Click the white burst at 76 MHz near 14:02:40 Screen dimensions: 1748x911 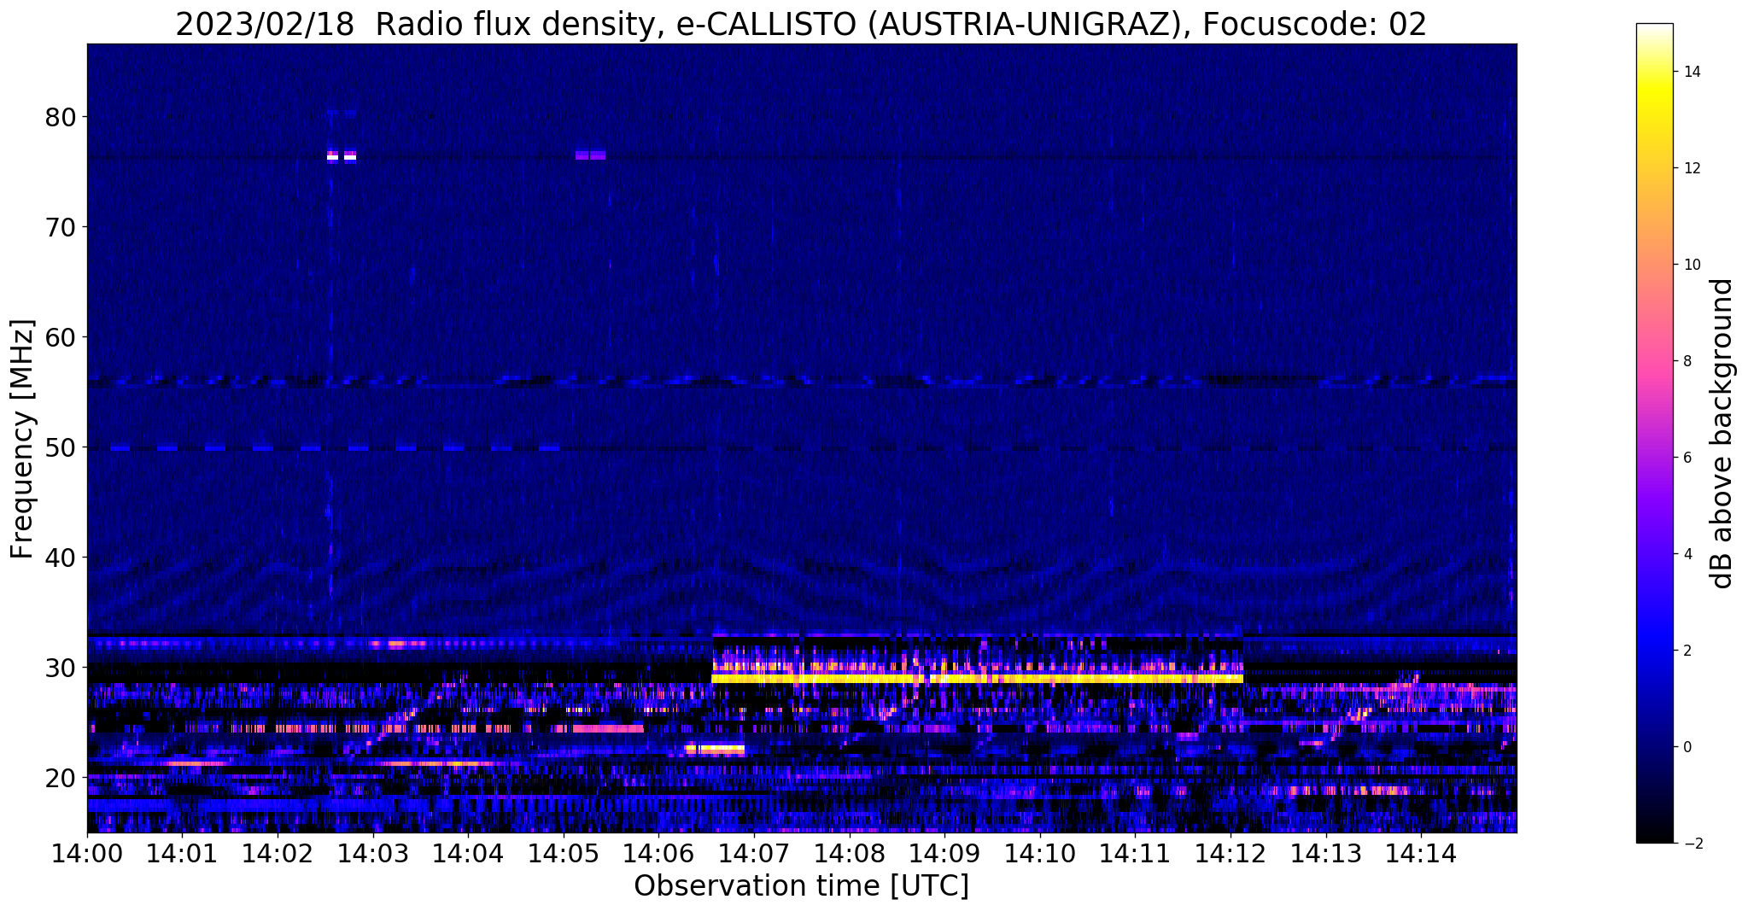click(x=342, y=155)
